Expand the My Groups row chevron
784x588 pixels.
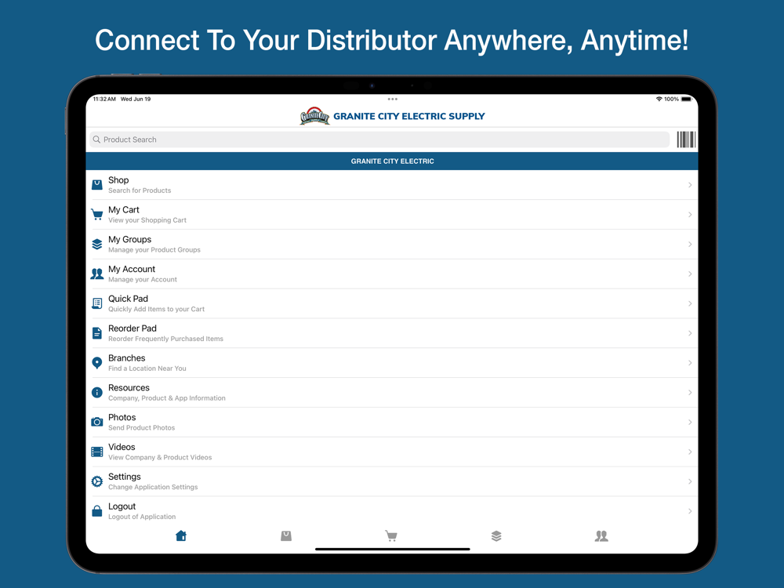tap(689, 244)
